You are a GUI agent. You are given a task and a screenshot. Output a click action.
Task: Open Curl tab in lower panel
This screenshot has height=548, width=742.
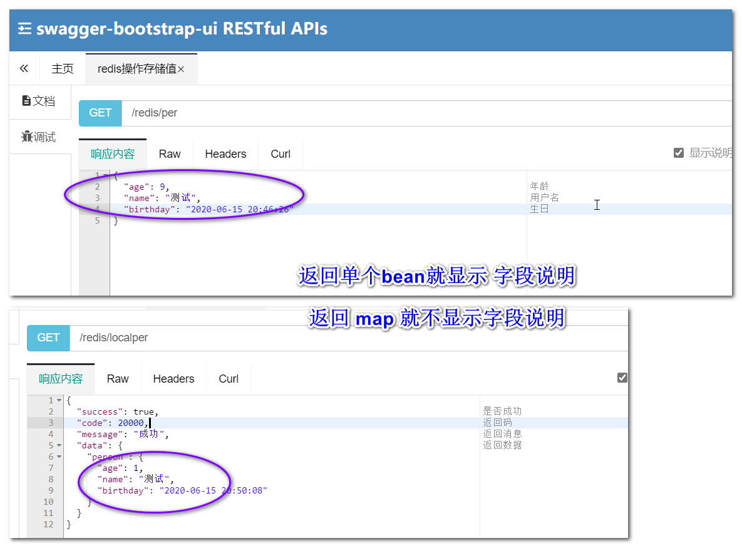(x=229, y=378)
